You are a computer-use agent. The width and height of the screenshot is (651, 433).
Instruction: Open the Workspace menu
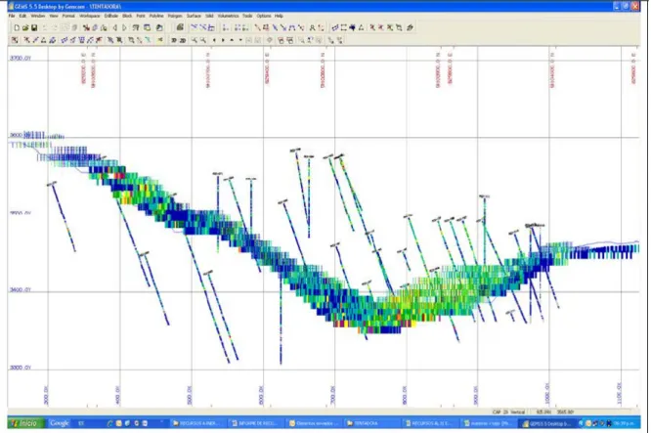[x=90, y=16]
